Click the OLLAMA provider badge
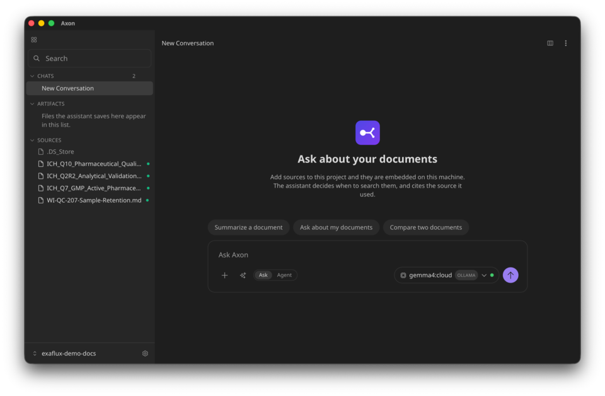605x396 pixels. 466,275
